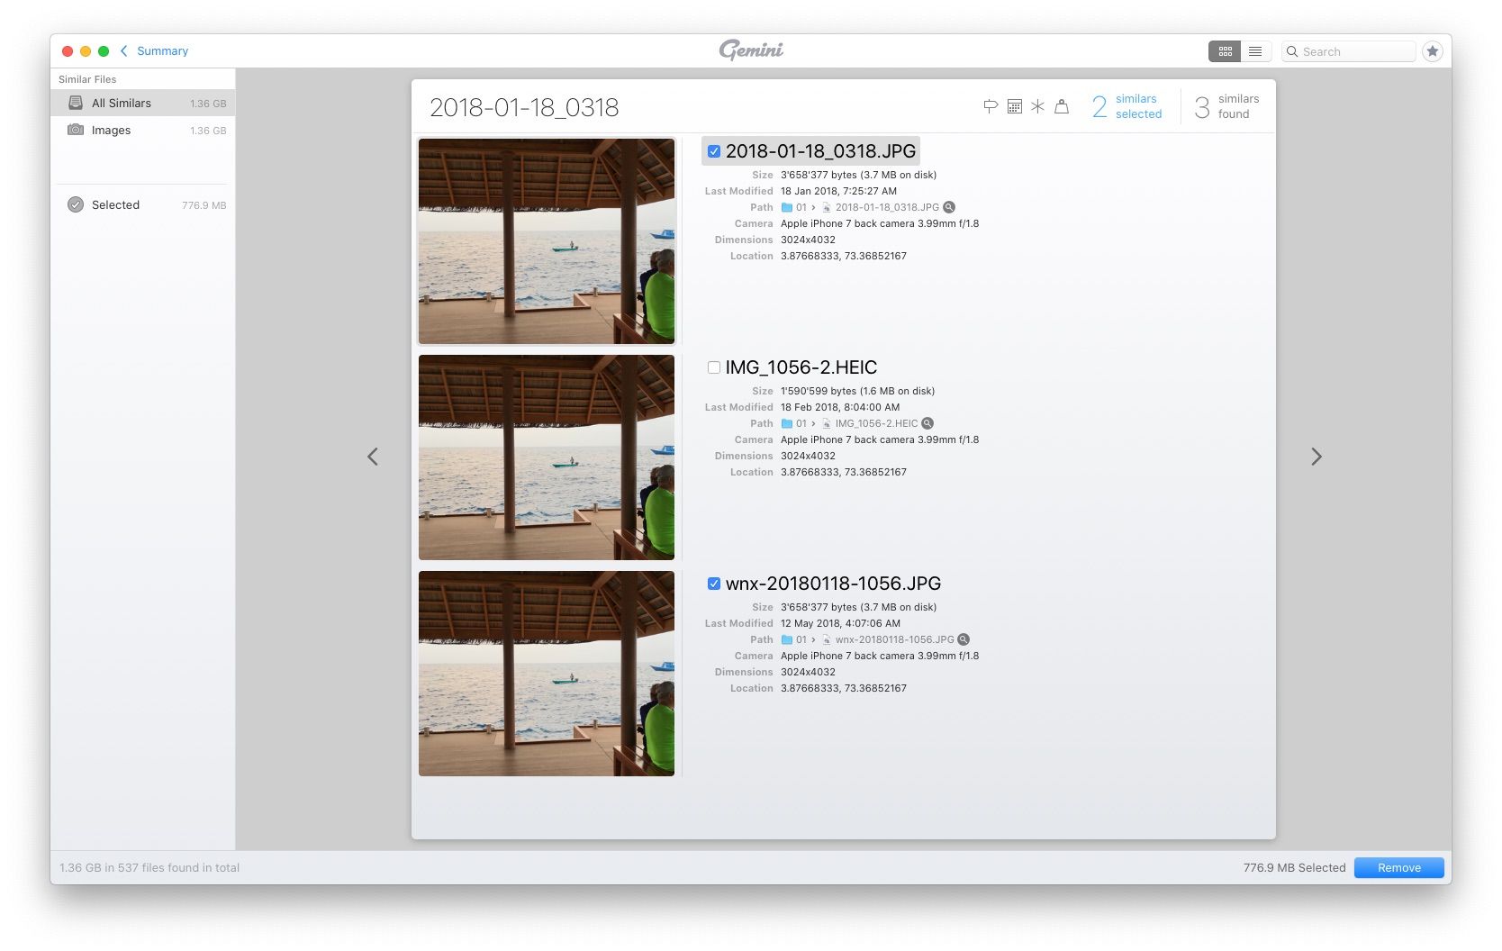This screenshot has height=951, width=1502.
Task: Show Selected files in sidebar
Action: 115,205
